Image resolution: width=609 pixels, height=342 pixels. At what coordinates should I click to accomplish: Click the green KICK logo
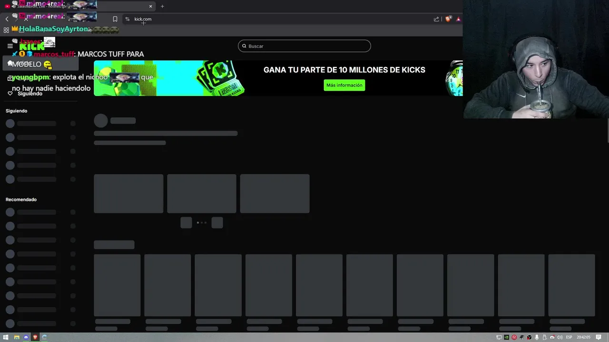[32, 46]
